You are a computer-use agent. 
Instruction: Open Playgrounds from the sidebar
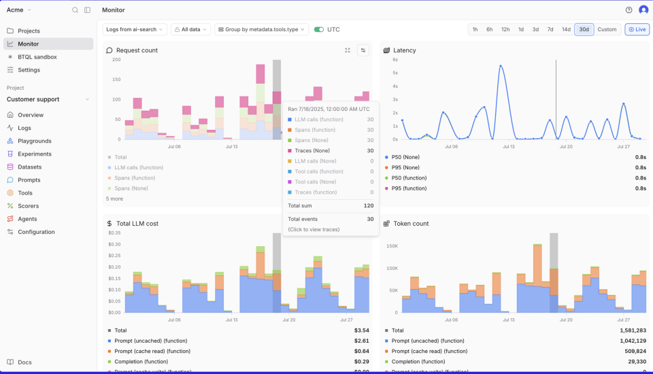click(34, 141)
